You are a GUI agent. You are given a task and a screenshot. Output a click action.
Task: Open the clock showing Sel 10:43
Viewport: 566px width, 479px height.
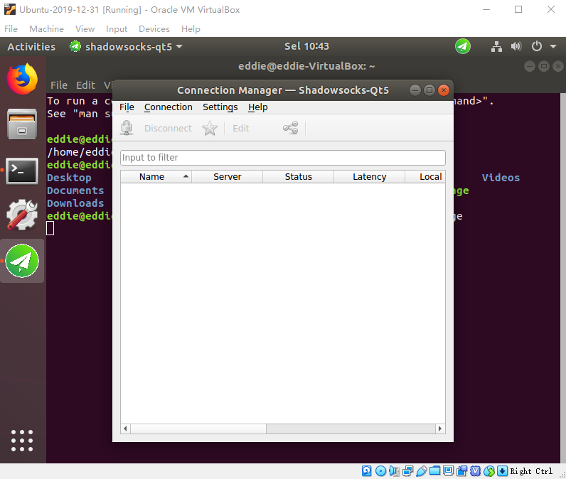tap(306, 46)
